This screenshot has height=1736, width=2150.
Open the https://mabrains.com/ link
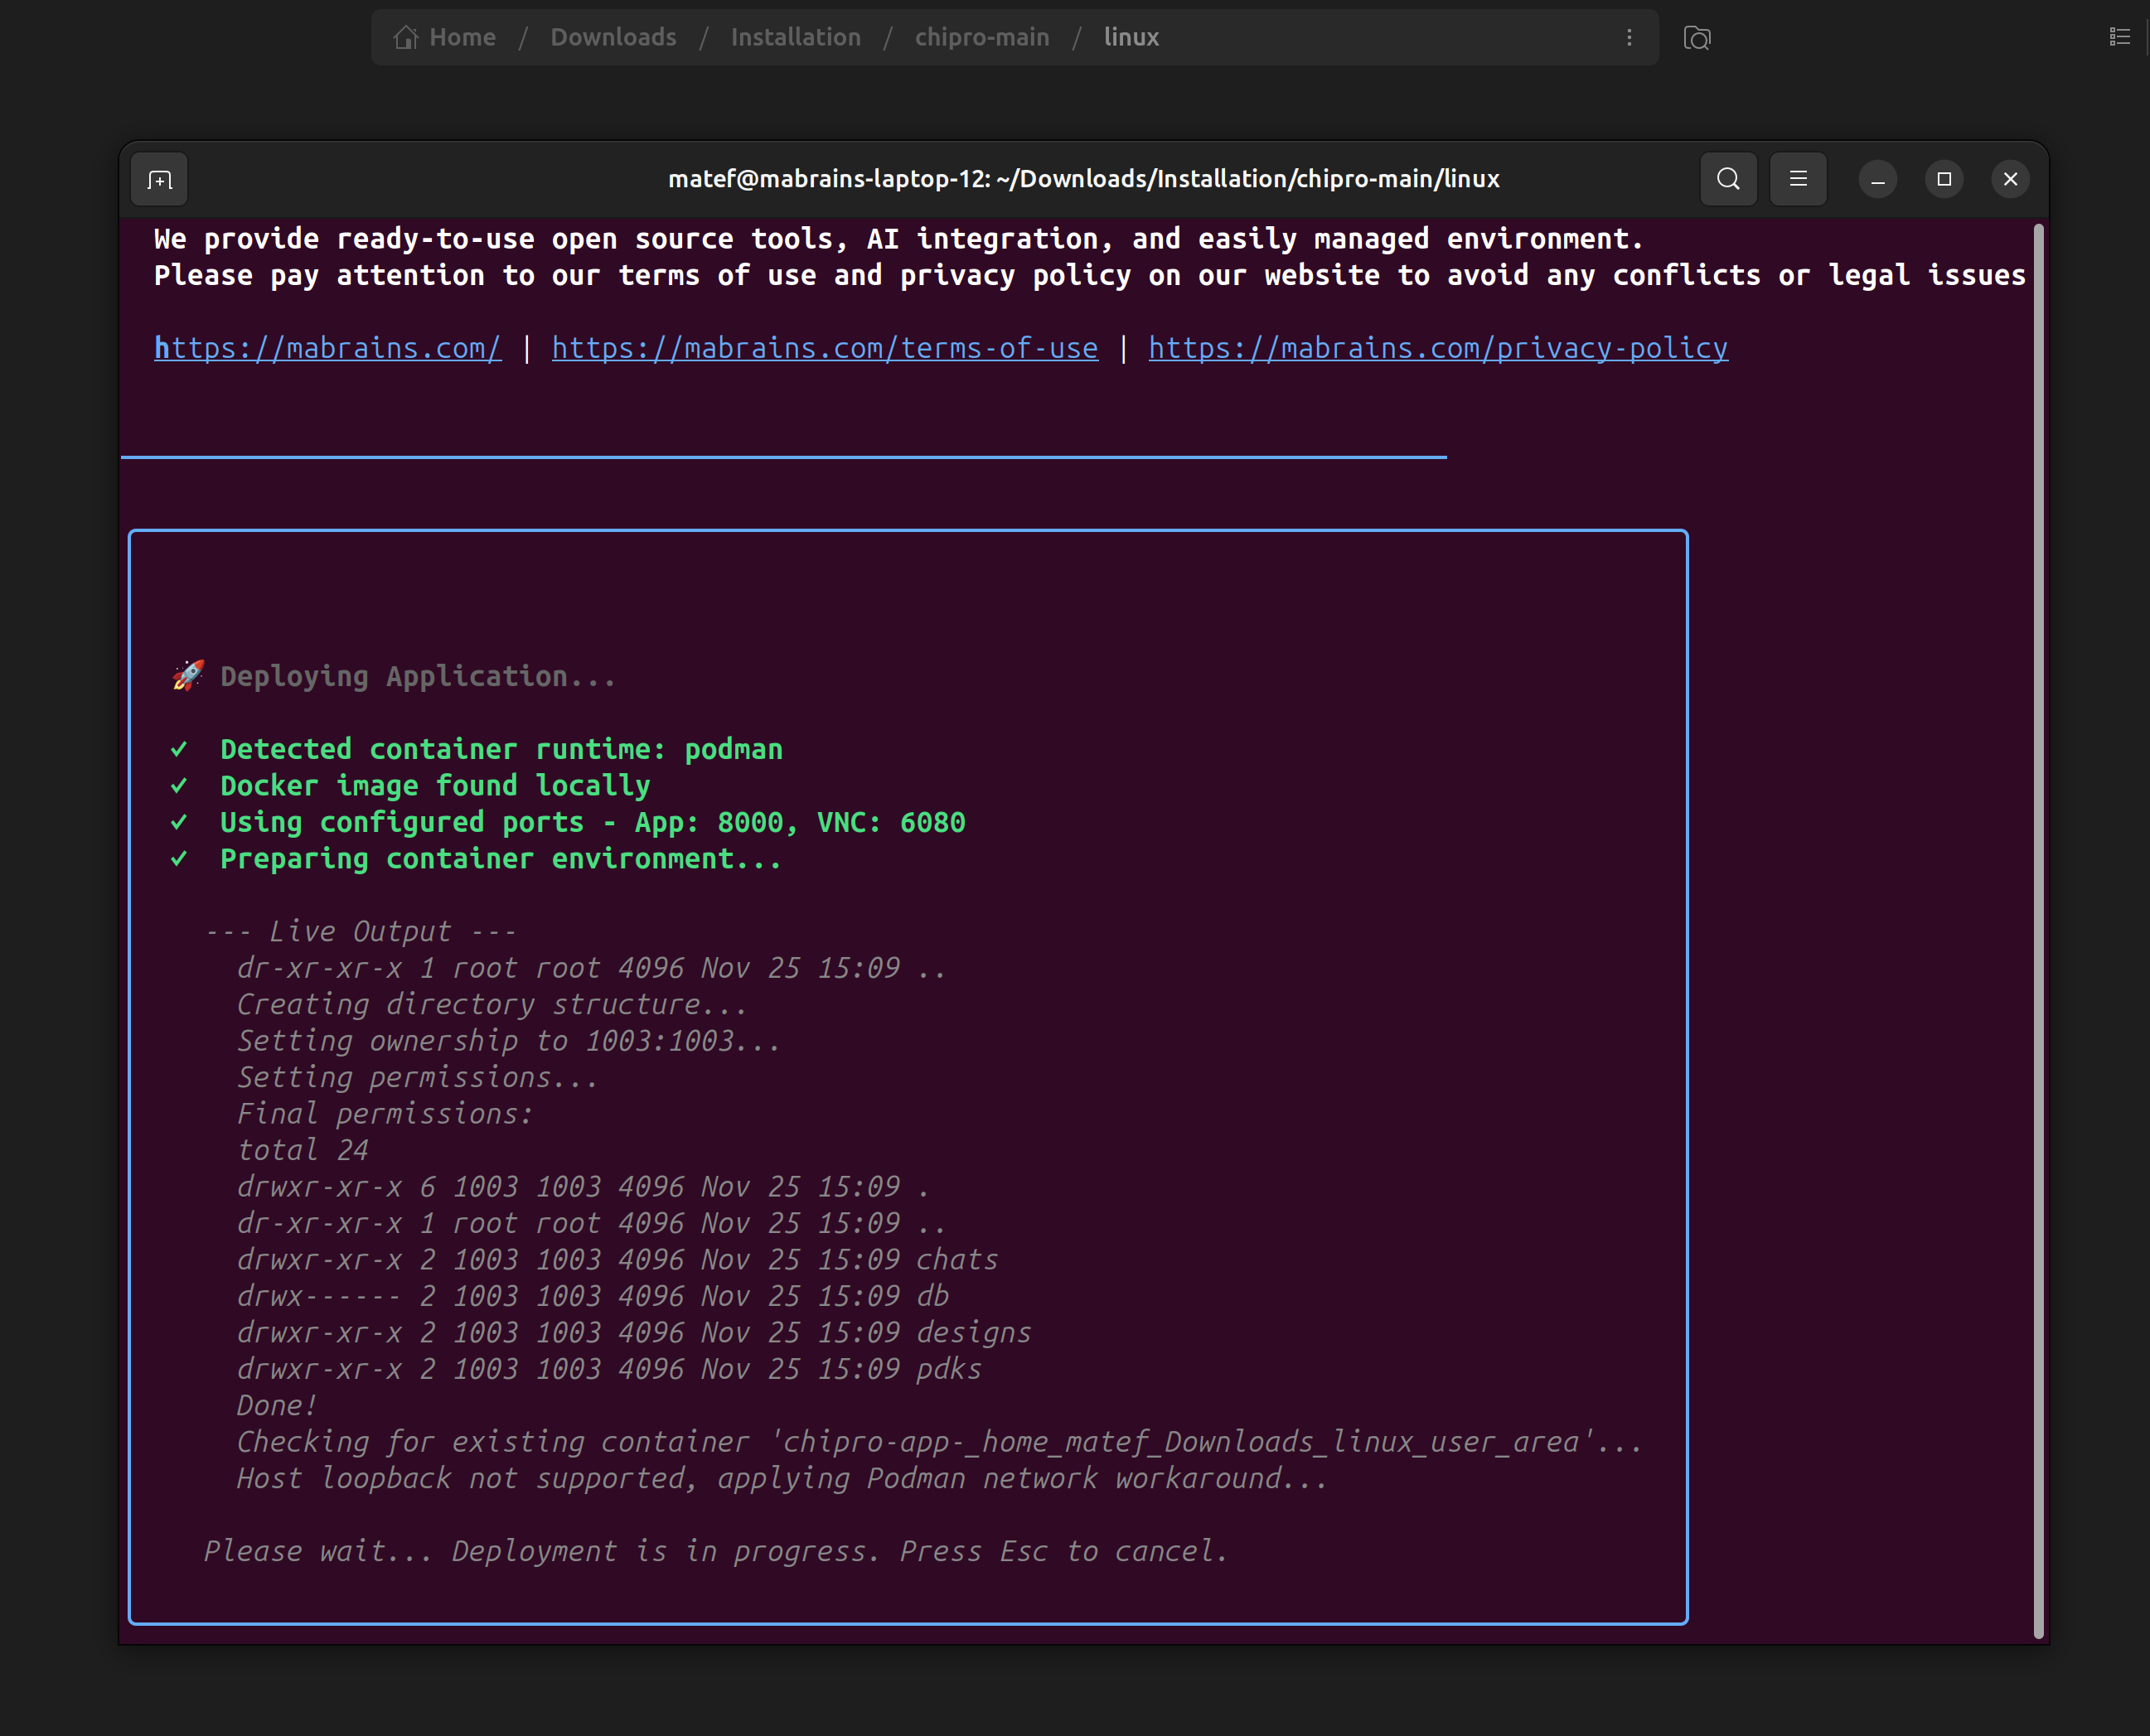327,348
